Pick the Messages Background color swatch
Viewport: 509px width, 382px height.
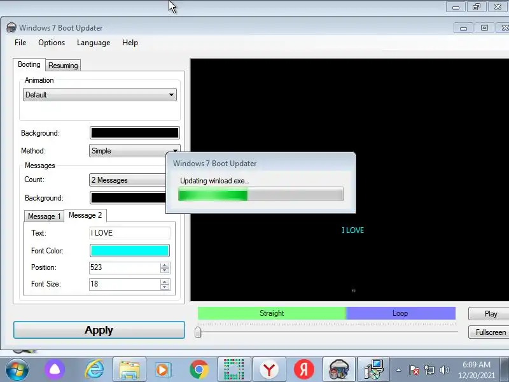tap(128, 198)
